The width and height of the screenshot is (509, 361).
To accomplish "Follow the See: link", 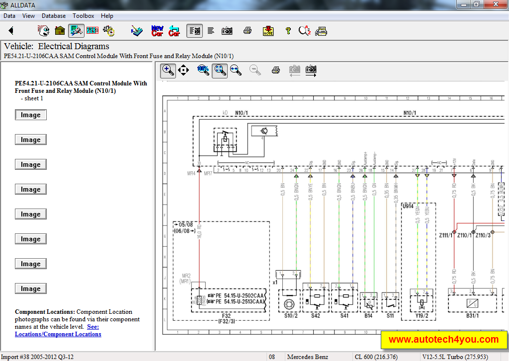I will pos(93,327).
